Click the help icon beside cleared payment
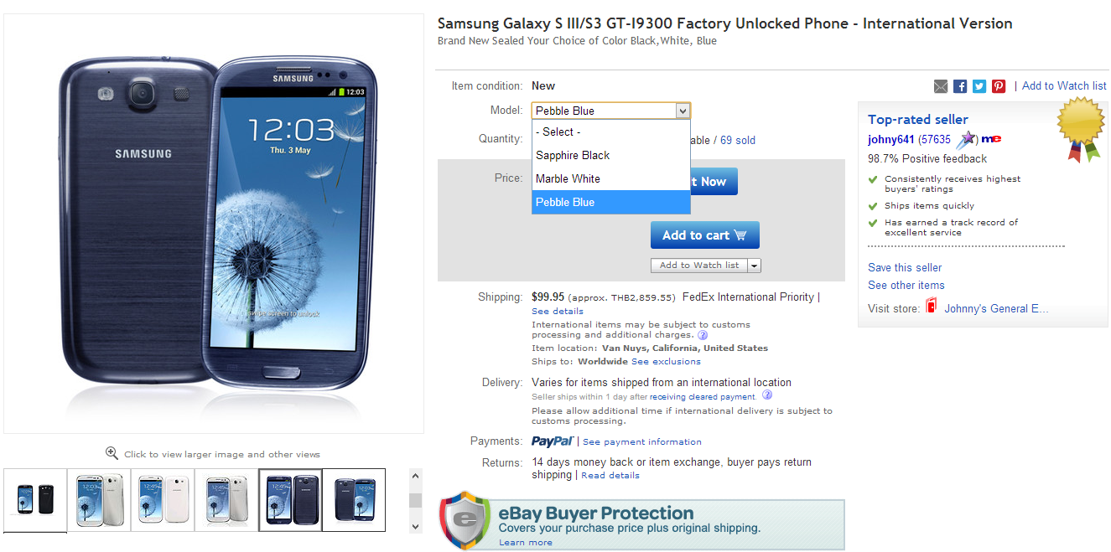The image size is (1111, 552). (767, 395)
